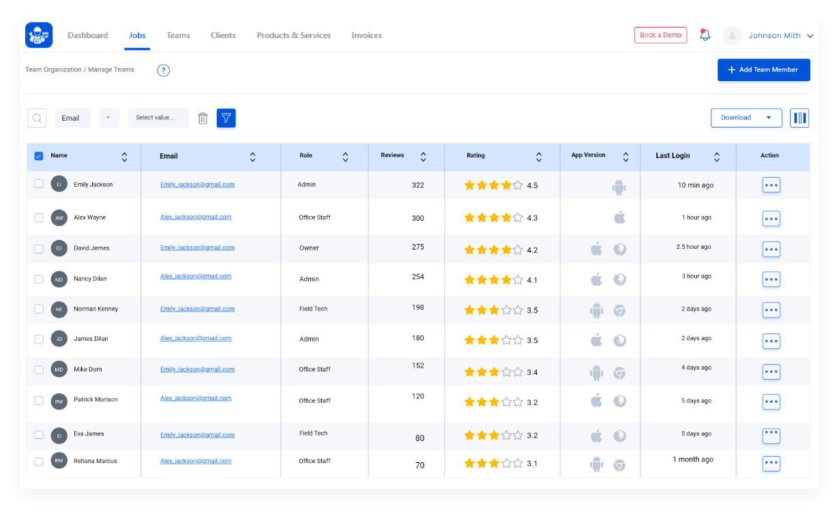Click Android icon in Emily Jackson row
This screenshot has width=839, height=516.
[619, 186]
